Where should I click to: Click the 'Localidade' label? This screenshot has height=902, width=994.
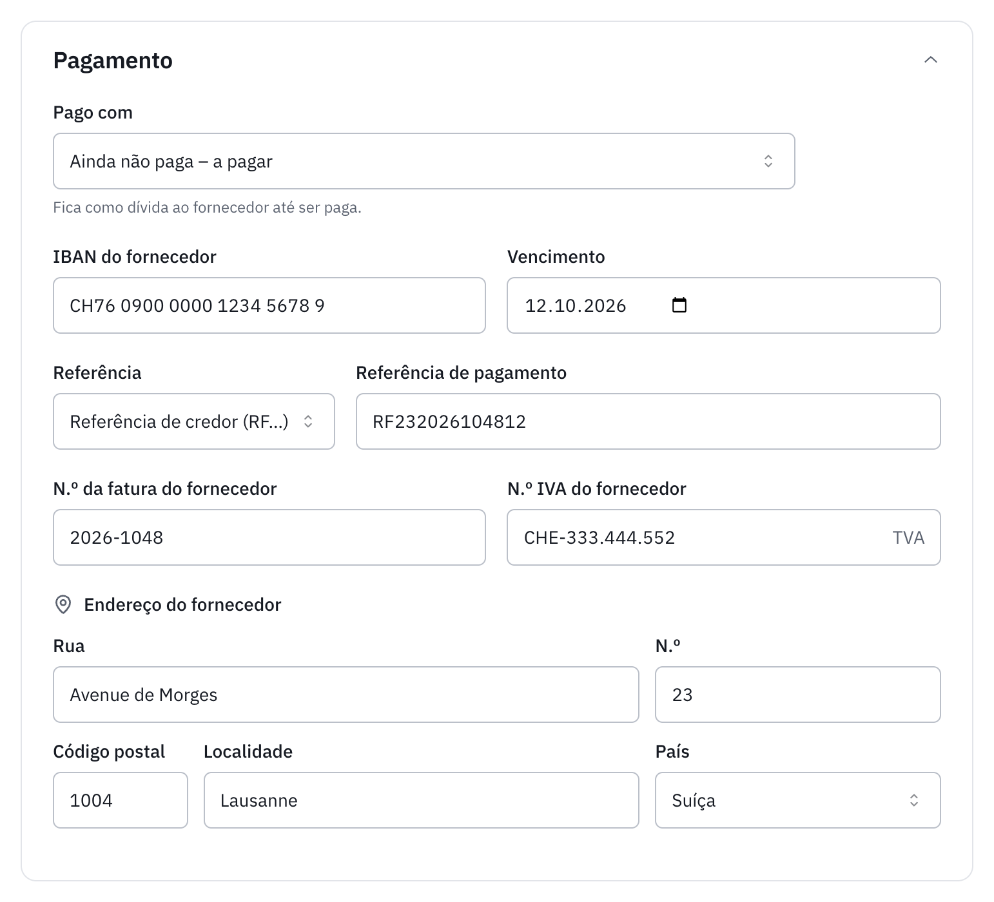tap(248, 751)
